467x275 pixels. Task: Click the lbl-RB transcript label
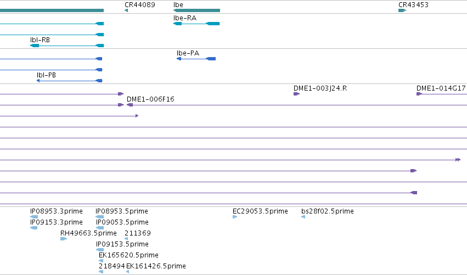click(40, 40)
